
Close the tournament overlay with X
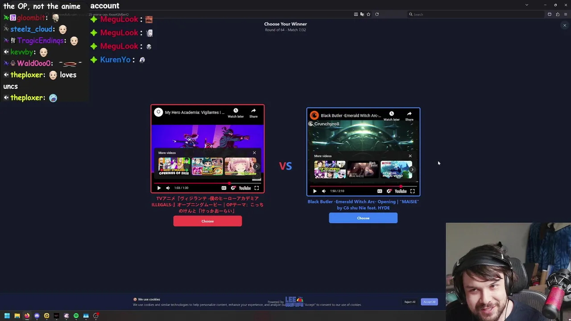[x=564, y=25]
